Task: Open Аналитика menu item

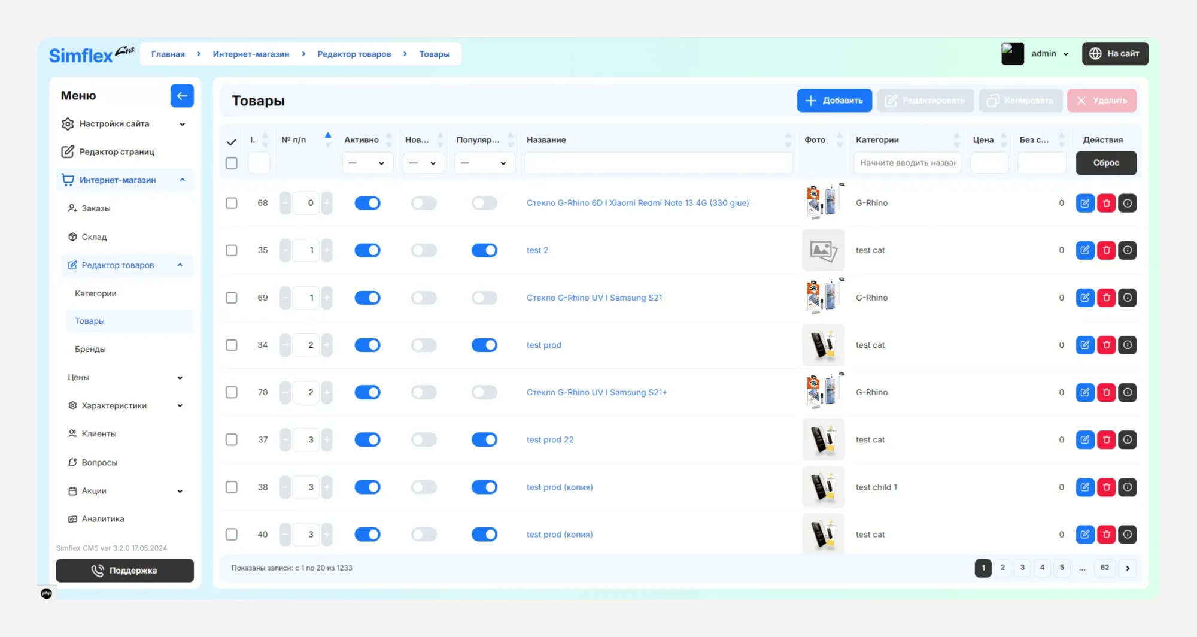Action: [x=103, y=519]
